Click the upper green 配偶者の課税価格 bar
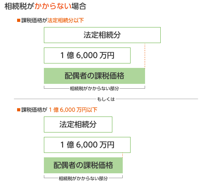 94,76
